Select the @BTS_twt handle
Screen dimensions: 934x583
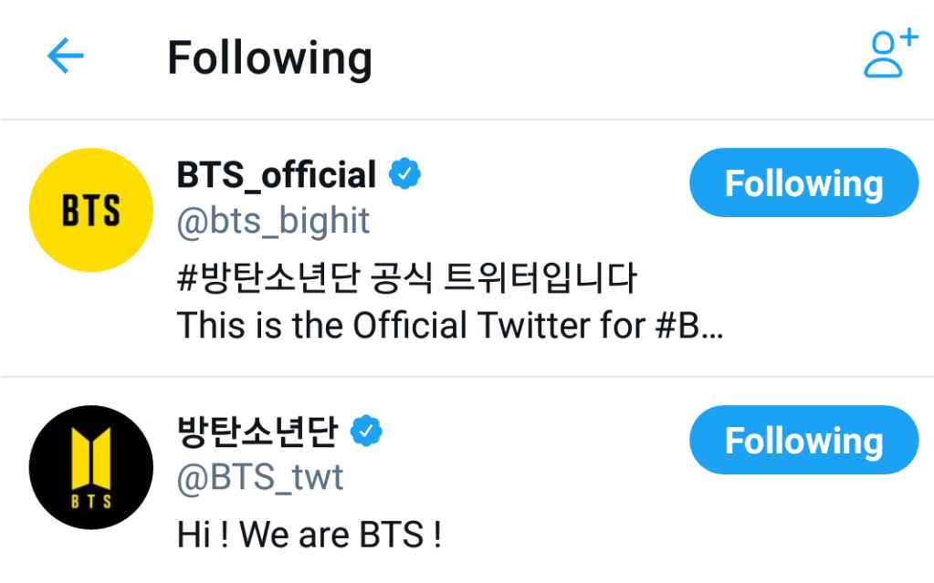pyautogui.click(x=260, y=479)
